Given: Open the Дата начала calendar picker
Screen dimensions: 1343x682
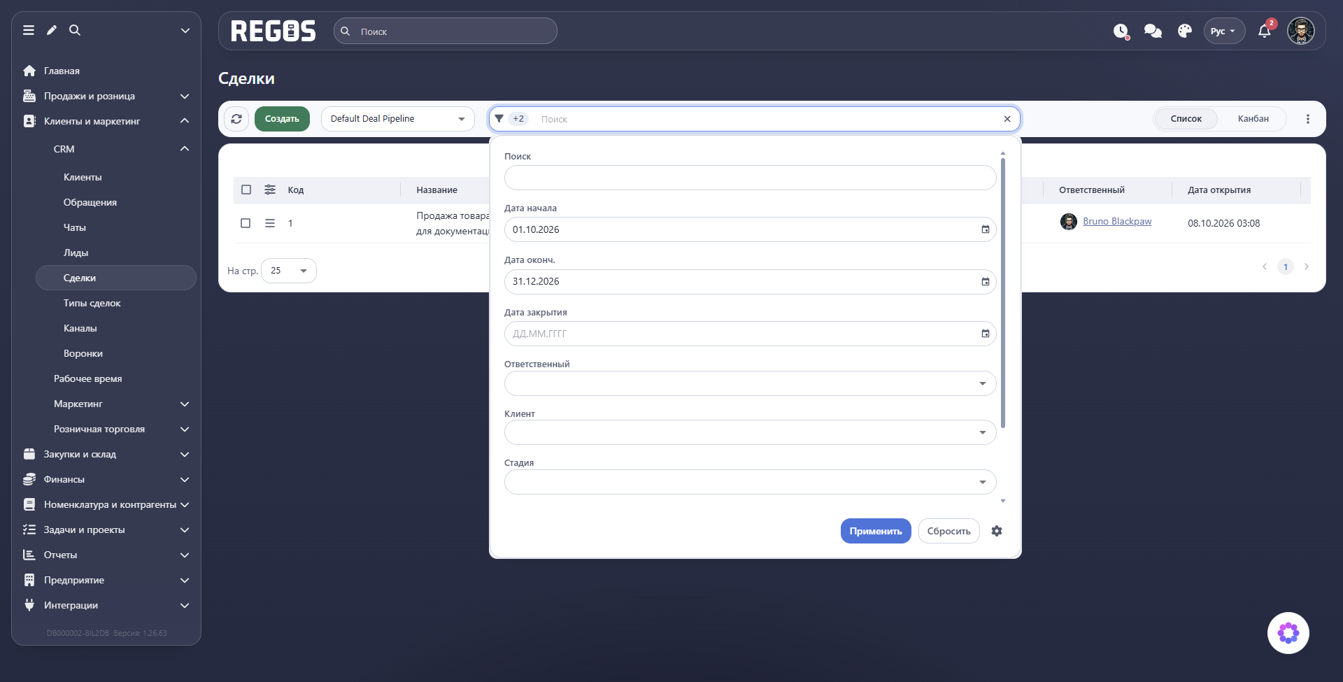Looking at the screenshot, I should (985, 229).
